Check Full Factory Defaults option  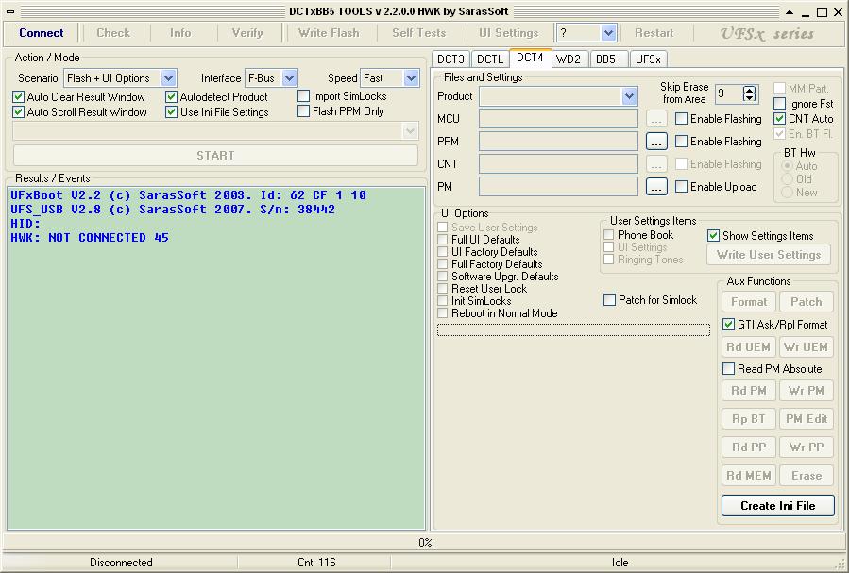point(443,264)
